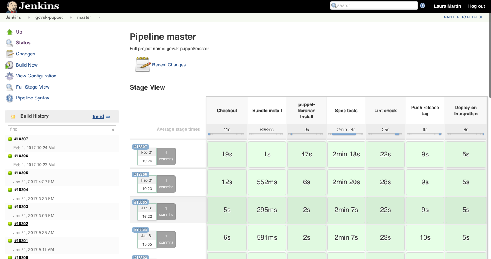The width and height of the screenshot is (491, 259).
Task: Click the green status ball for #18306
Action: click(10, 156)
